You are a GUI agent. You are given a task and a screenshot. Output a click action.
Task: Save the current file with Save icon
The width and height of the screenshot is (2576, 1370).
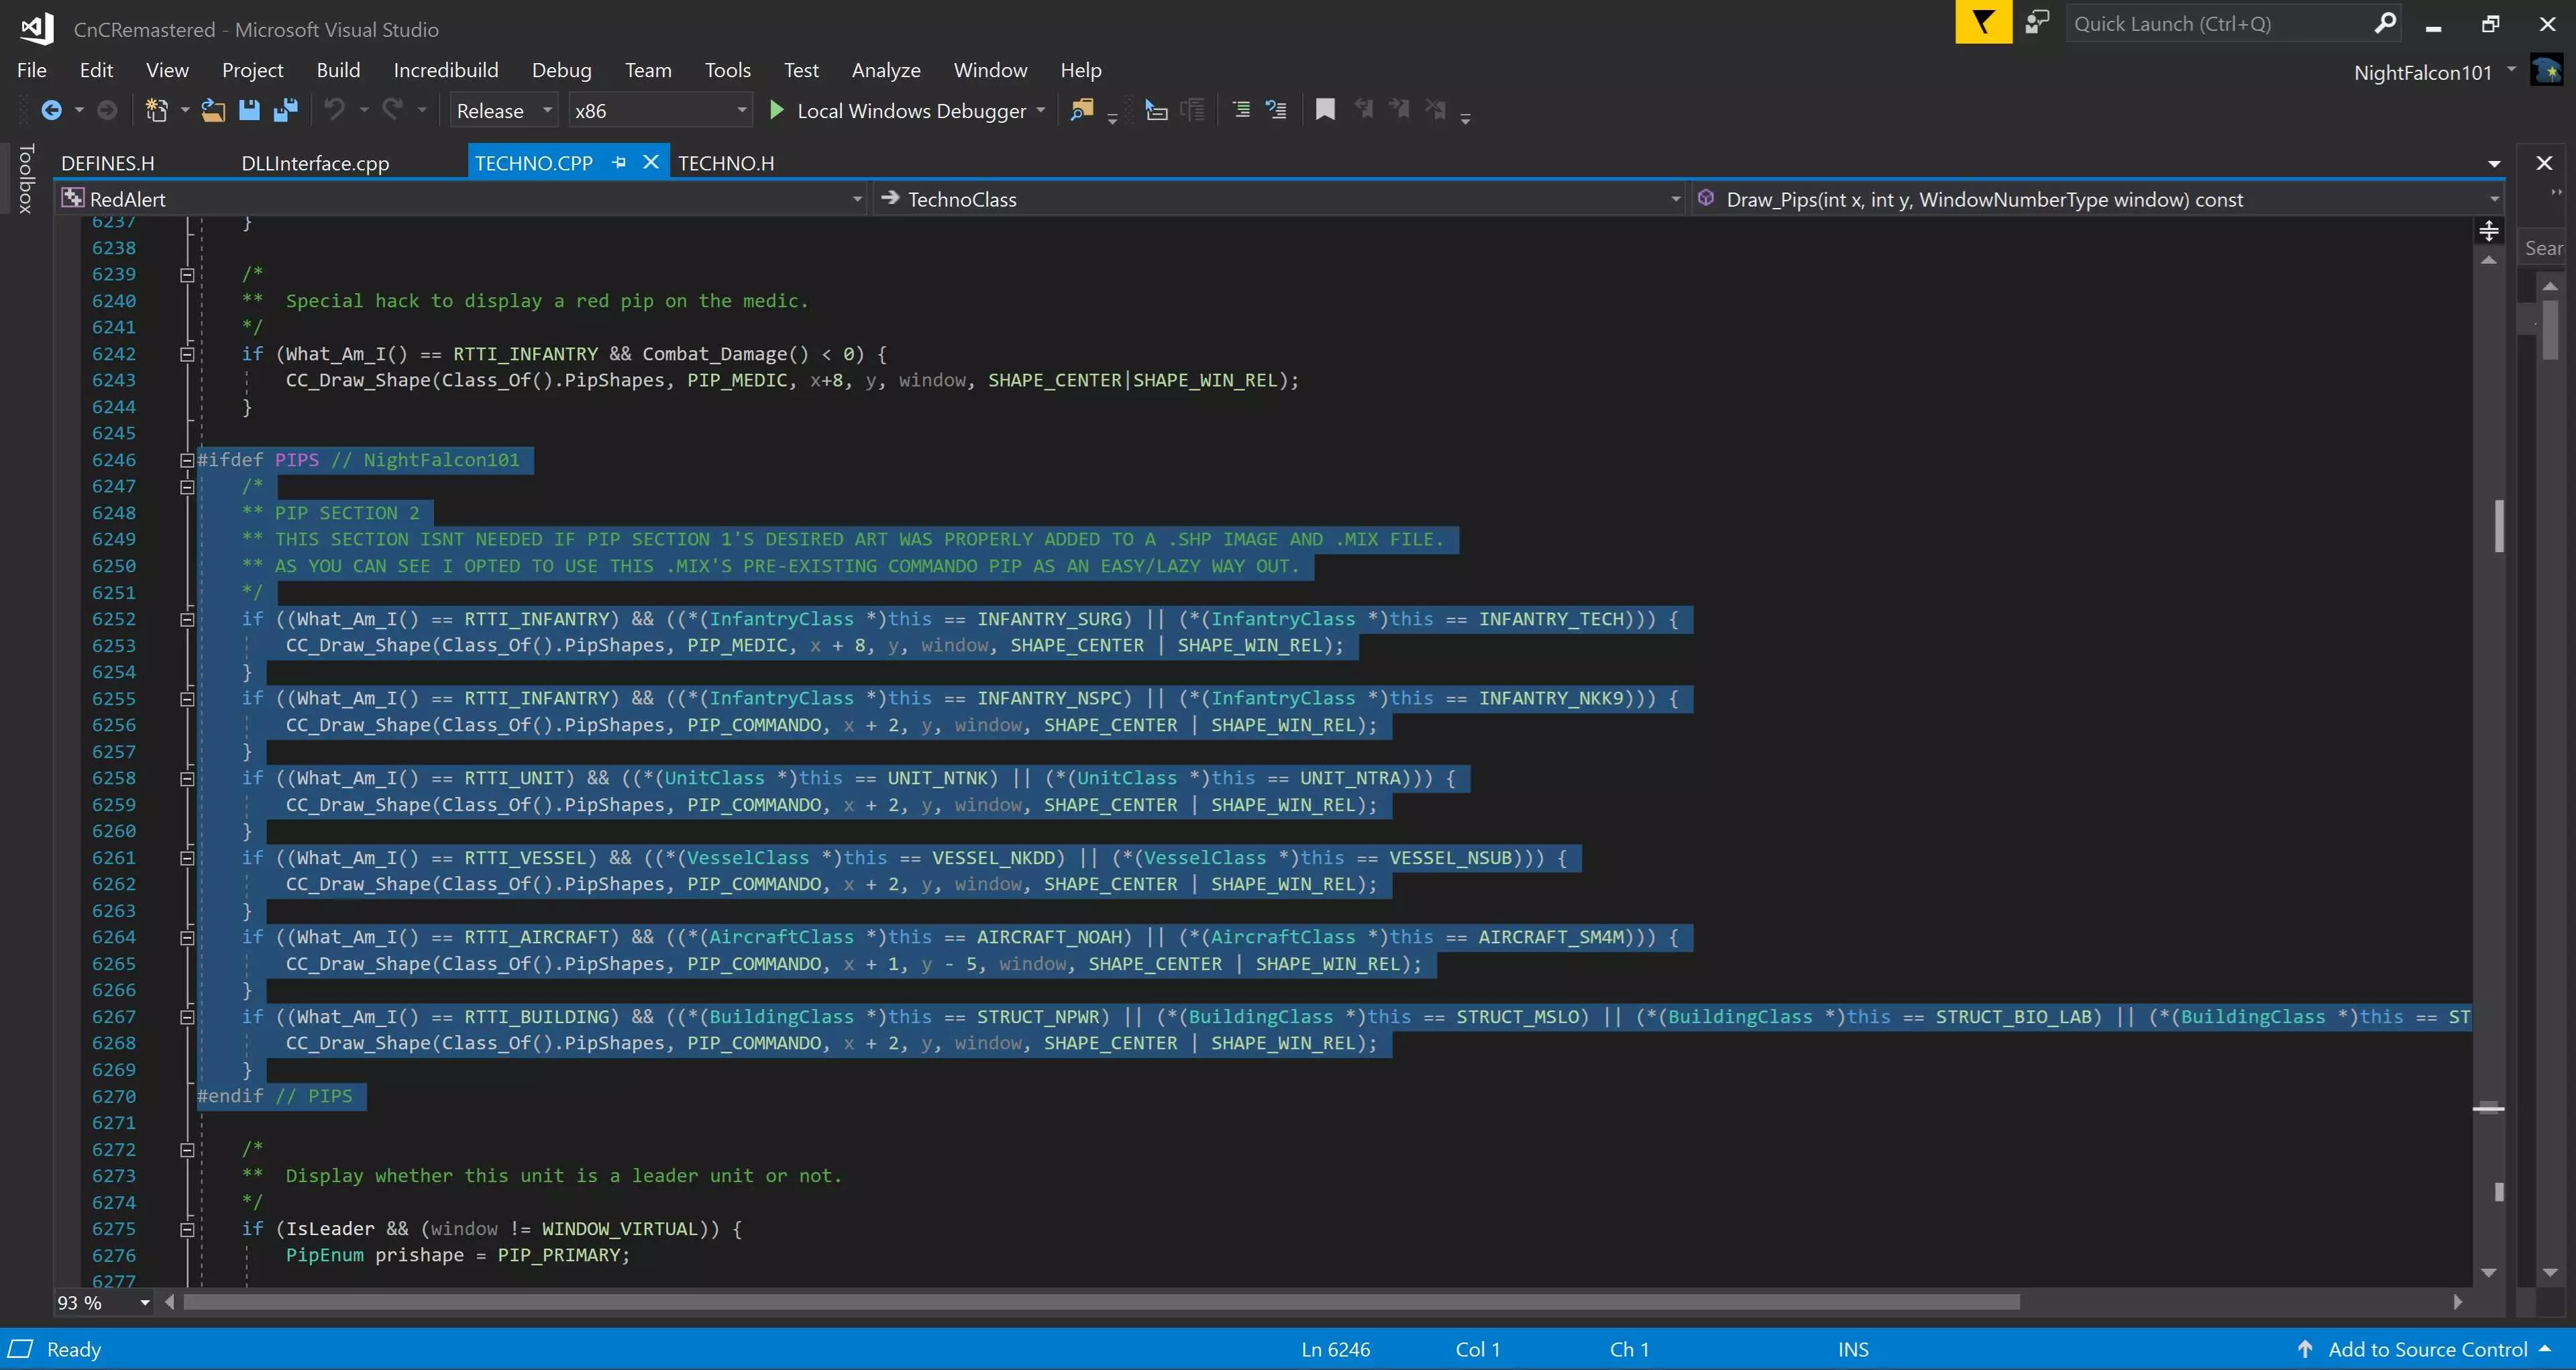[249, 111]
